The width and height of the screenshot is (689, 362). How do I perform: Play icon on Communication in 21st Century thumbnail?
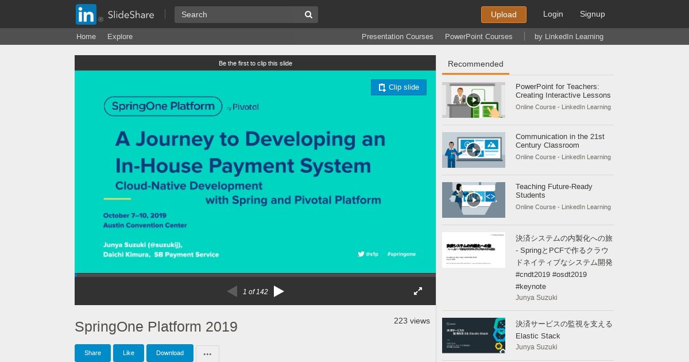(x=473, y=150)
